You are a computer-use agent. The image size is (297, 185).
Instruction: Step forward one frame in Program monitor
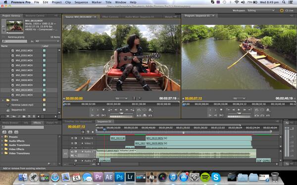click(245, 110)
